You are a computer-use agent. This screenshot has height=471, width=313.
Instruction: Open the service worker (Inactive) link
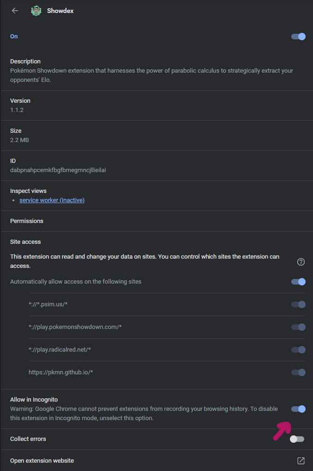coord(52,200)
